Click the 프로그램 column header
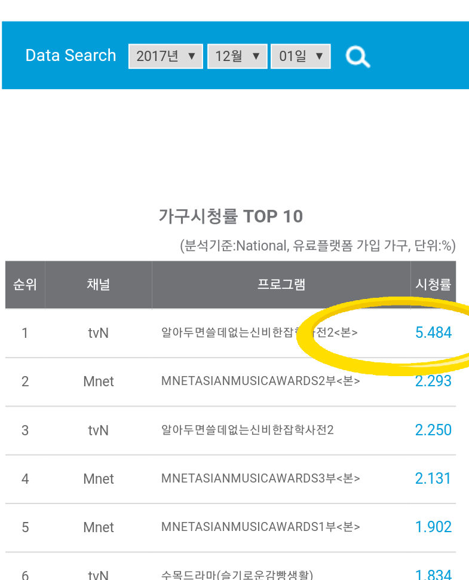 [281, 285]
